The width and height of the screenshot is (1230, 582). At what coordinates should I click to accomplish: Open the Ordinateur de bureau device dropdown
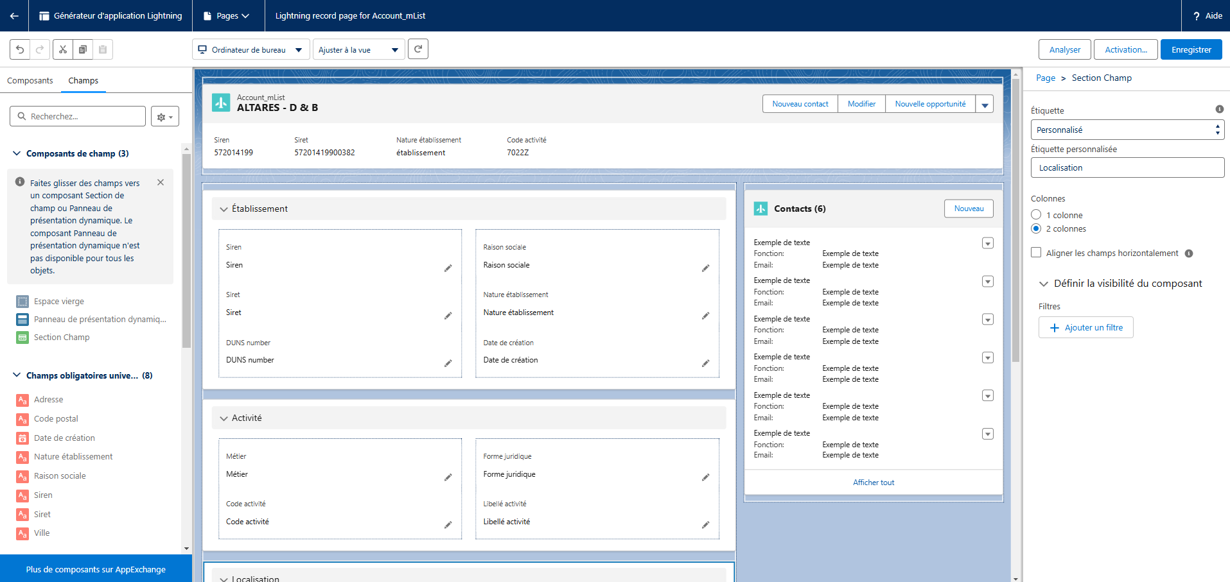click(x=250, y=49)
